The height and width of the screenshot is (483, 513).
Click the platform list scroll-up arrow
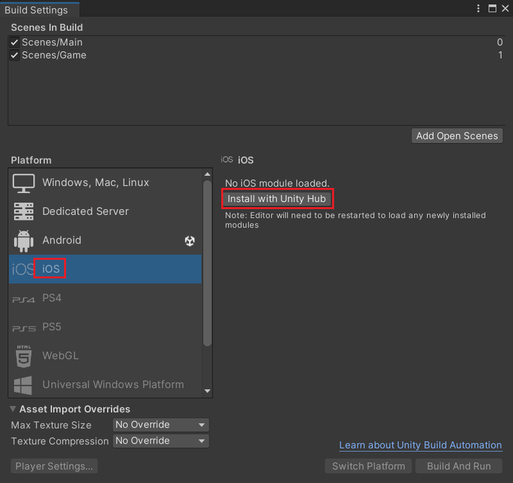[207, 174]
